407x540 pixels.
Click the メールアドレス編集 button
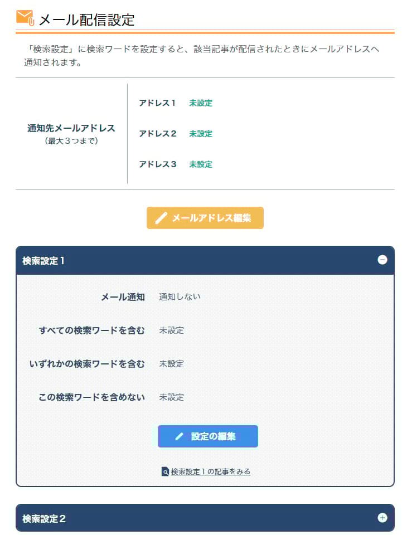[x=205, y=218]
